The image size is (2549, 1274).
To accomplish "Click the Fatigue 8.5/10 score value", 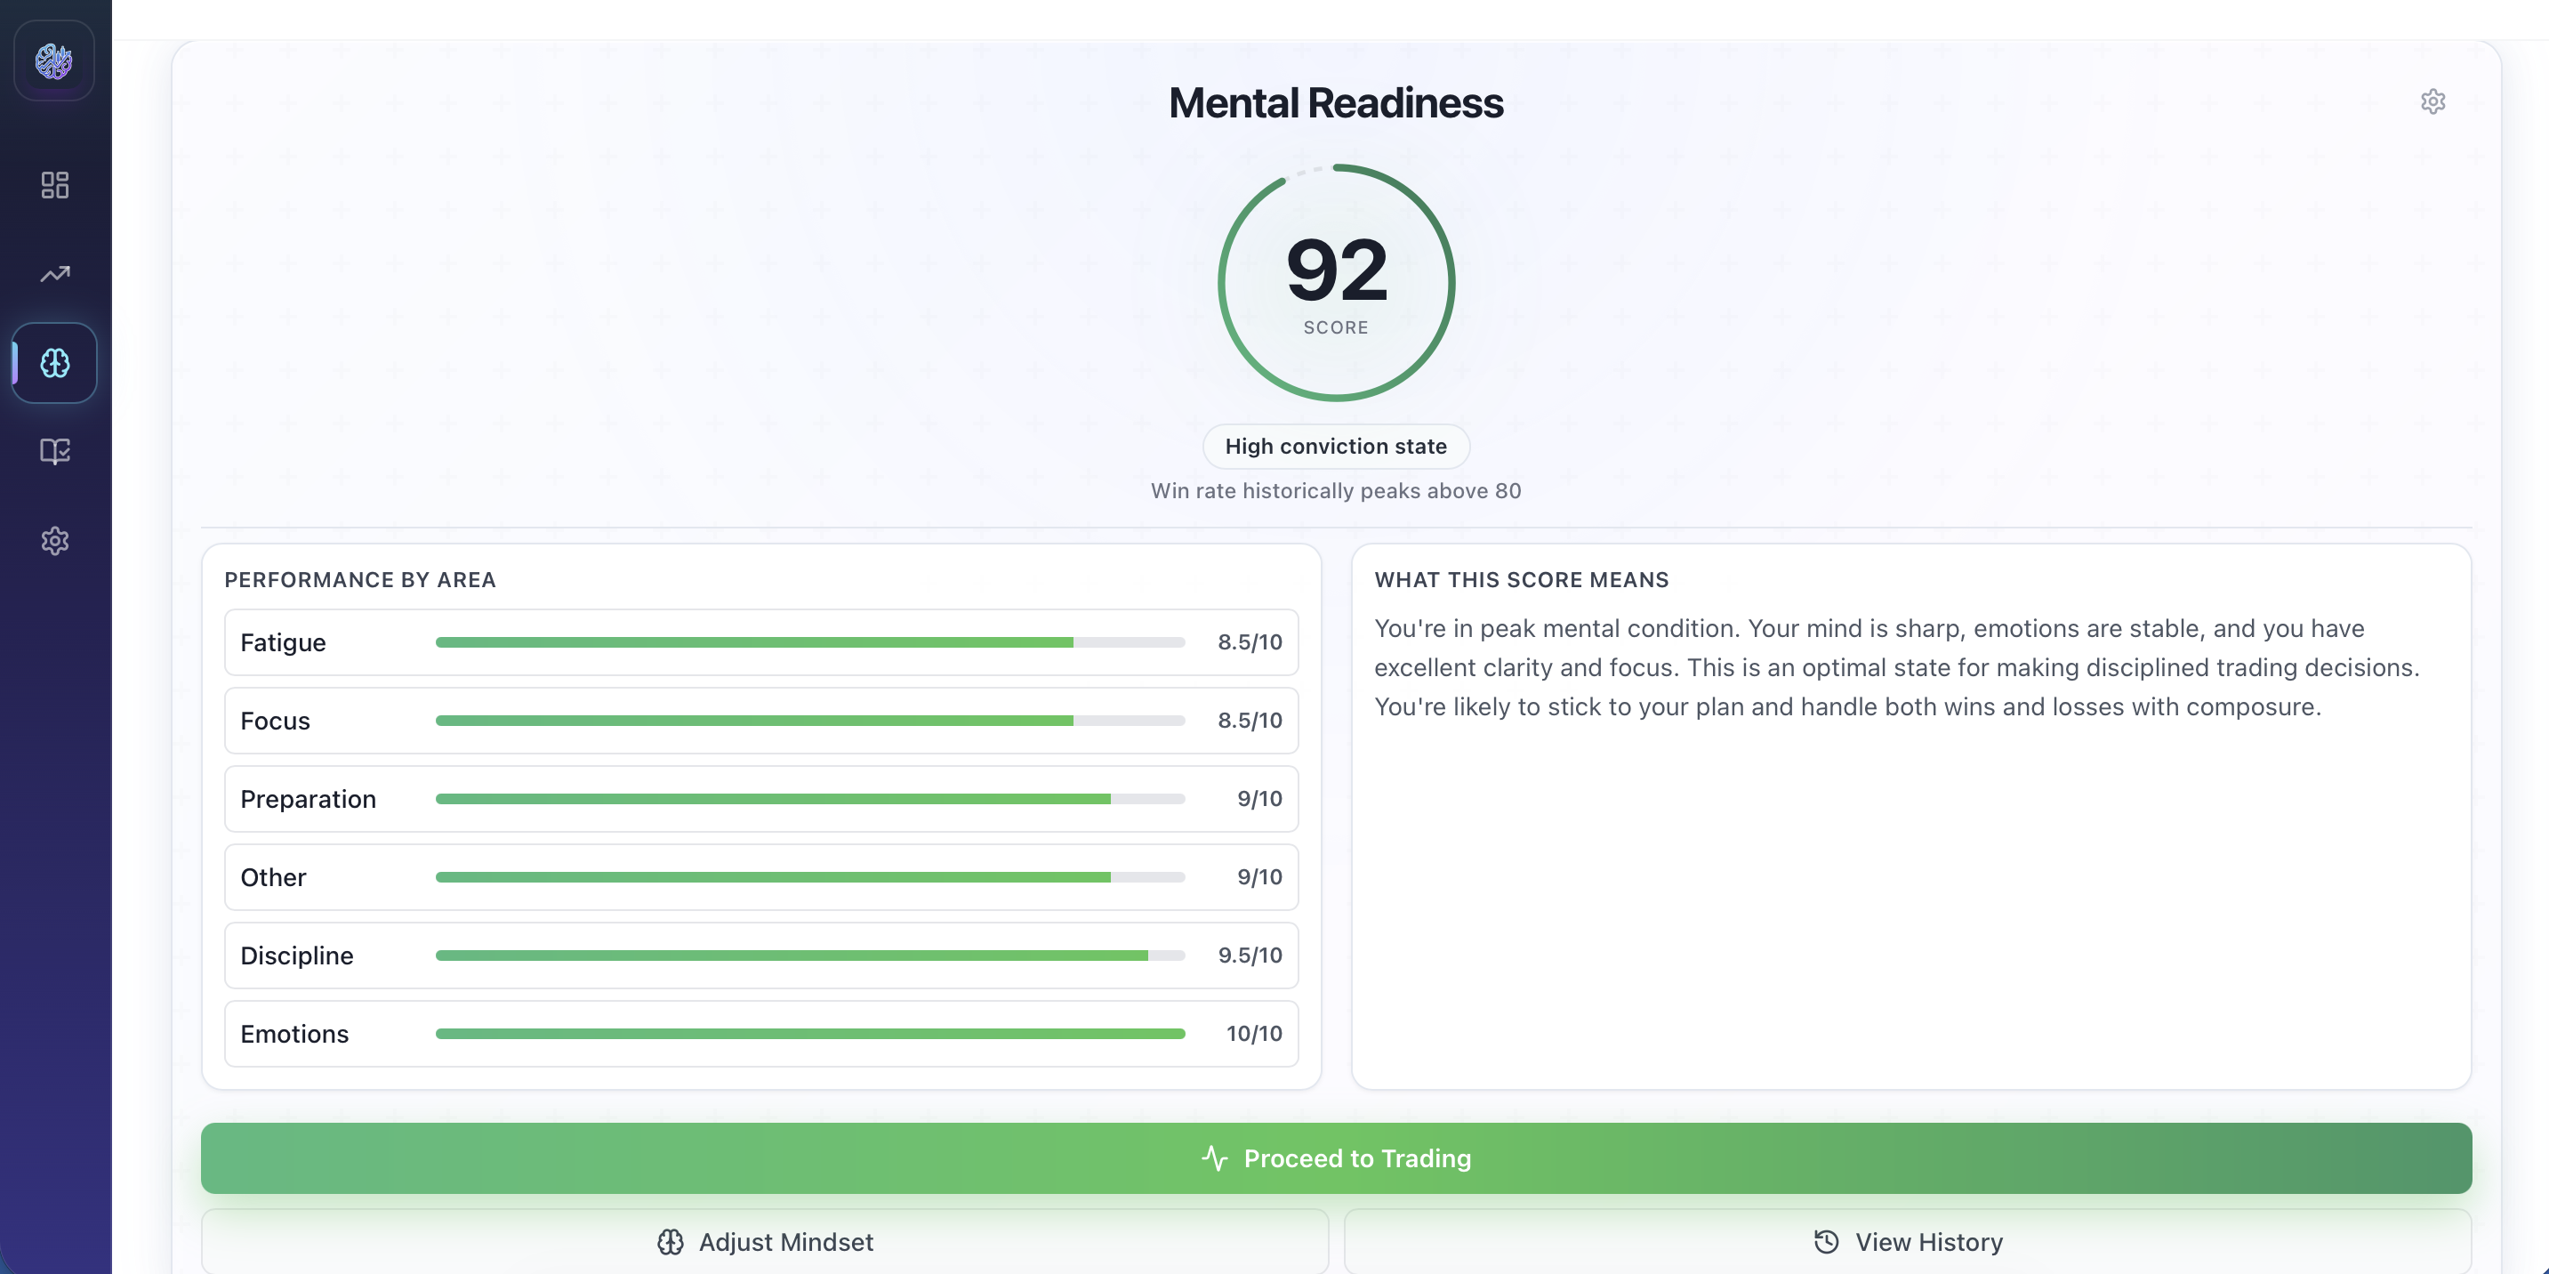I will [x=1250, y=642].
